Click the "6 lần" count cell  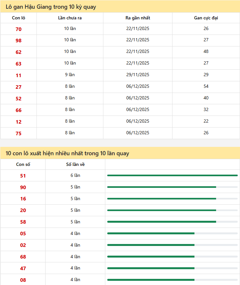click(75, 176)
